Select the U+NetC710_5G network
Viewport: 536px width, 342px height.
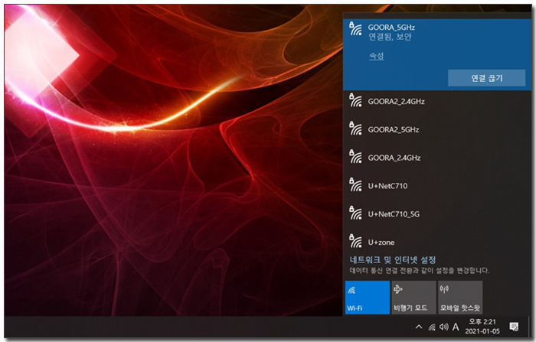tap(437, 214)
